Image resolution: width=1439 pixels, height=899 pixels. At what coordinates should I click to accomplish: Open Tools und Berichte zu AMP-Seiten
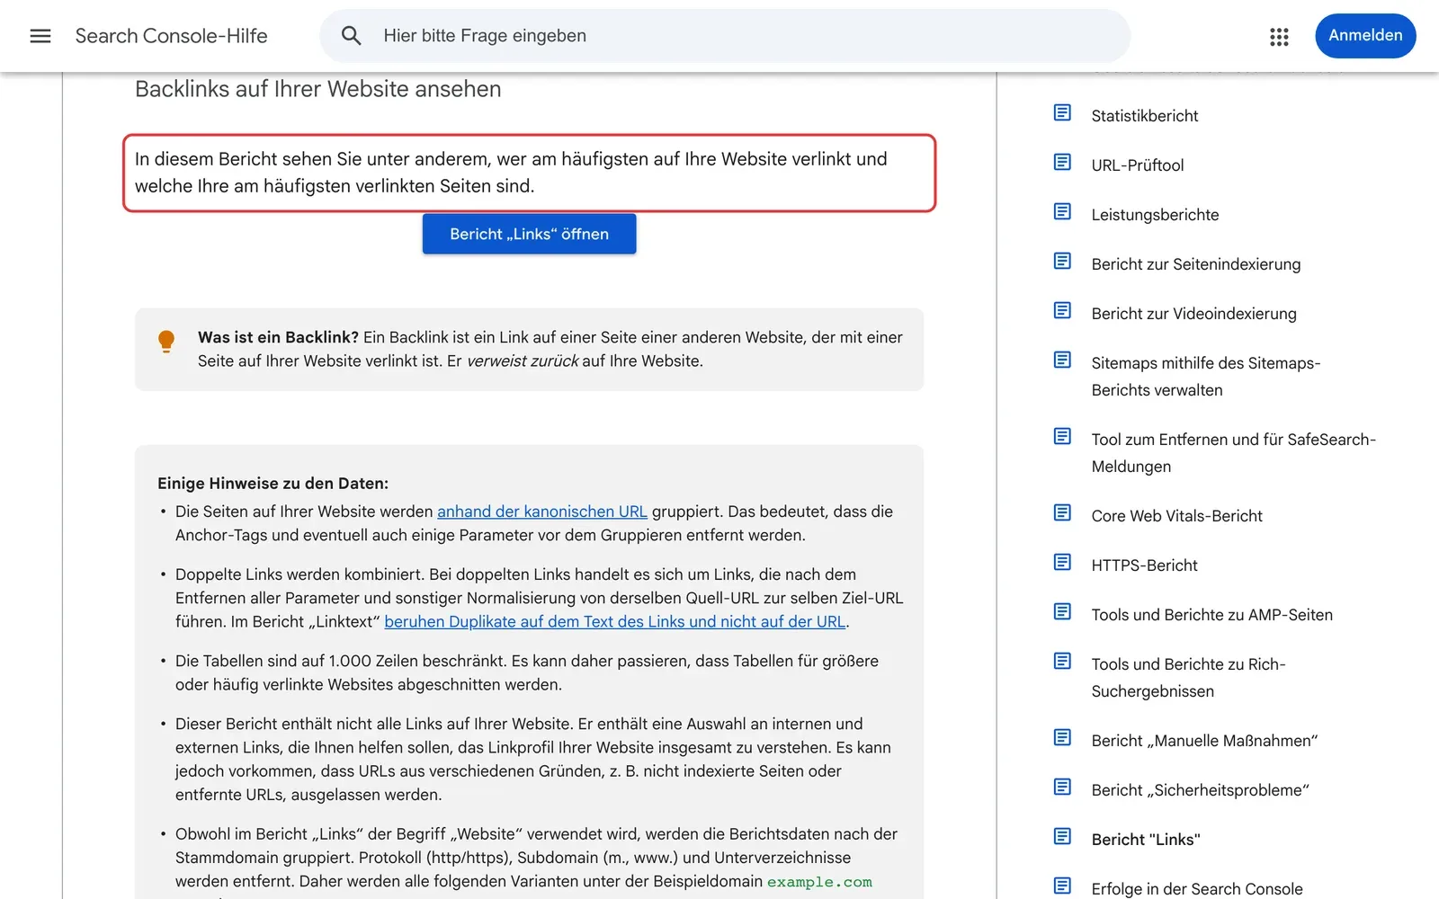(x=1212, y=615)
